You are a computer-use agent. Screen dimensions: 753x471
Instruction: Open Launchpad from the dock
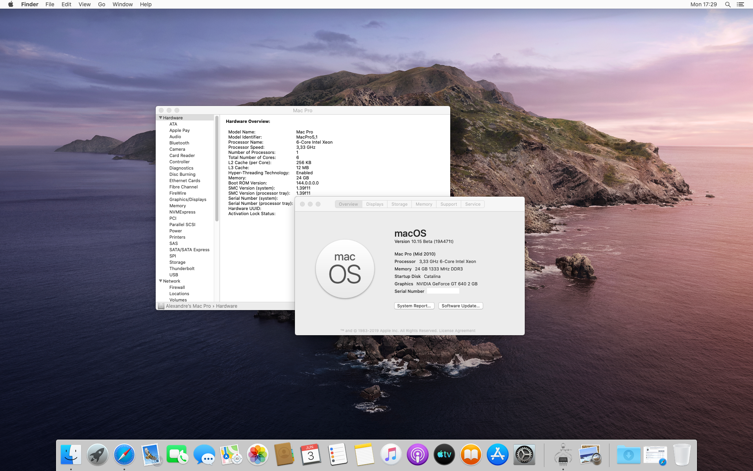click(97, 455)
